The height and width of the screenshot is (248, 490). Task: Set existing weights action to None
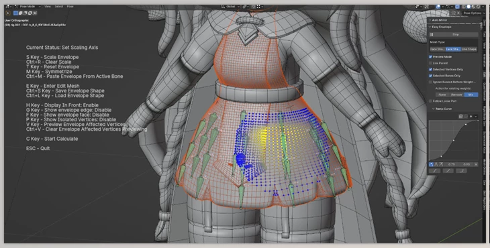tap(442, 95)
